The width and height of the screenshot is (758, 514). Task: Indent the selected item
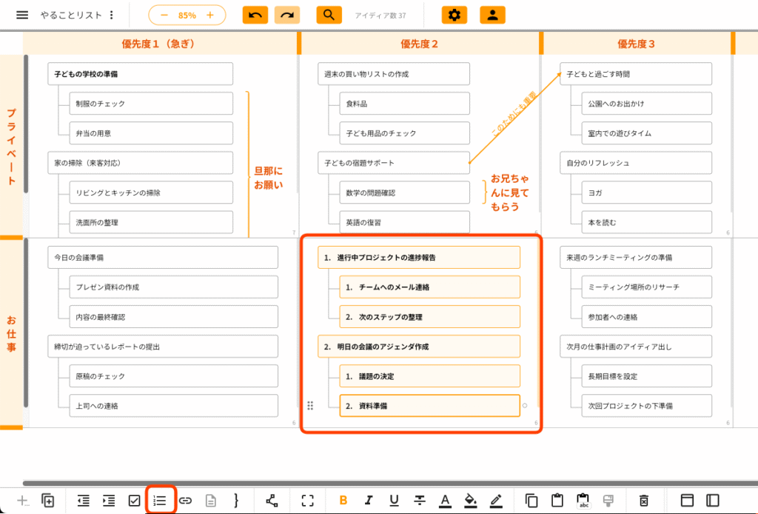108,501
